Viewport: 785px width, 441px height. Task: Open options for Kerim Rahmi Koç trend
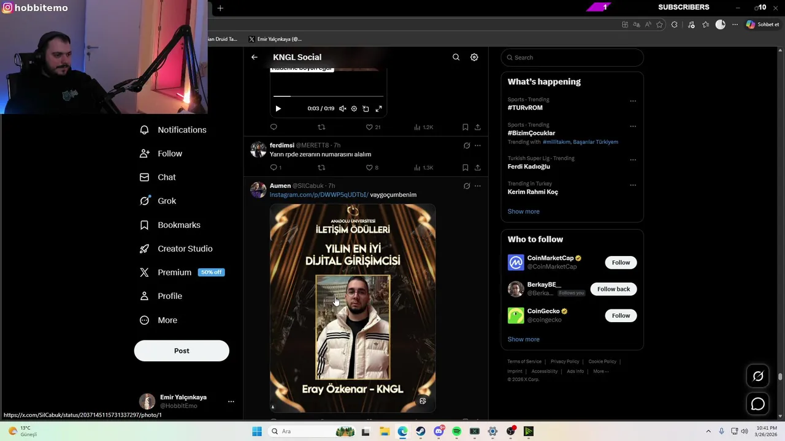pos(633,185)
